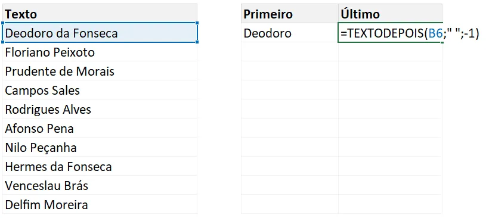This screenshot has height=218, width=486.
Task: Select the Nilo Peçanha cell
Action: (x=100, y=147)
